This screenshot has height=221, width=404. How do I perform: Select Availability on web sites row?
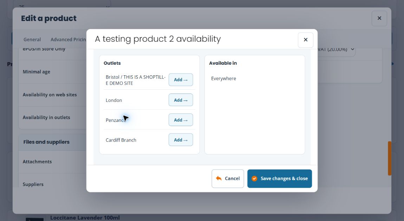pyautogui.click(x=53, y=95)
